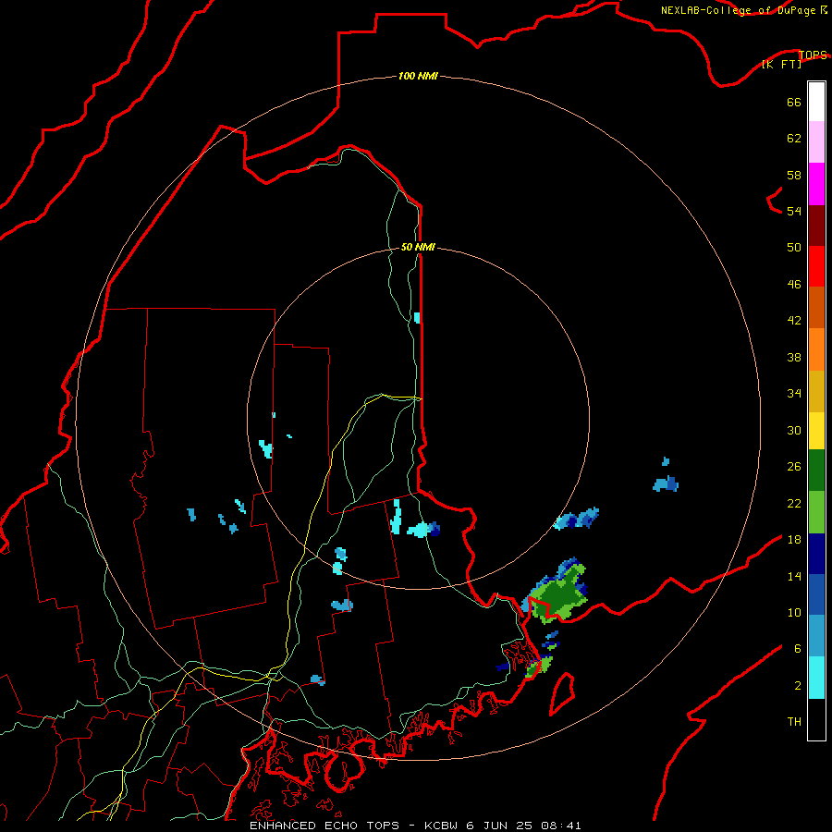Select the bright red legend swatch
The width and height of the screenshot is (832, 832).
(x=816, y=266)
